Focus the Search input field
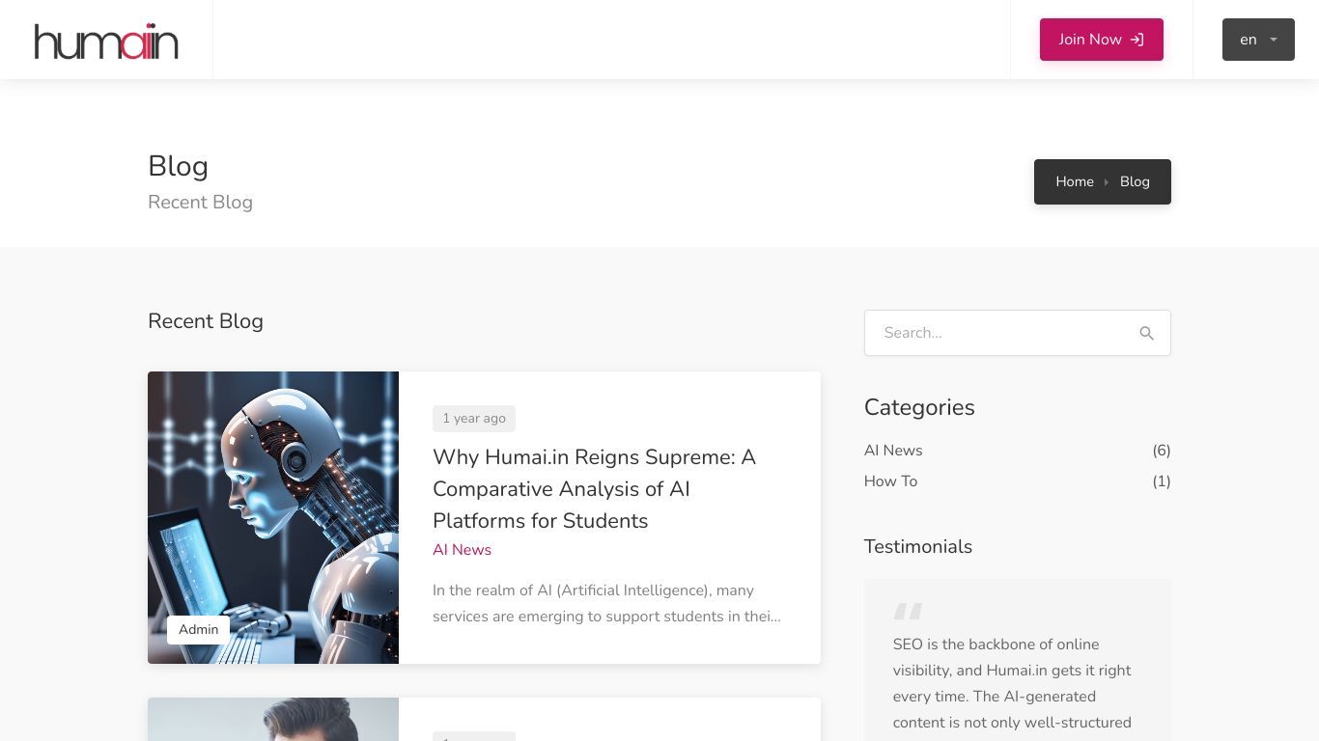1319x741 pixels. click(x=1017, y=333)
